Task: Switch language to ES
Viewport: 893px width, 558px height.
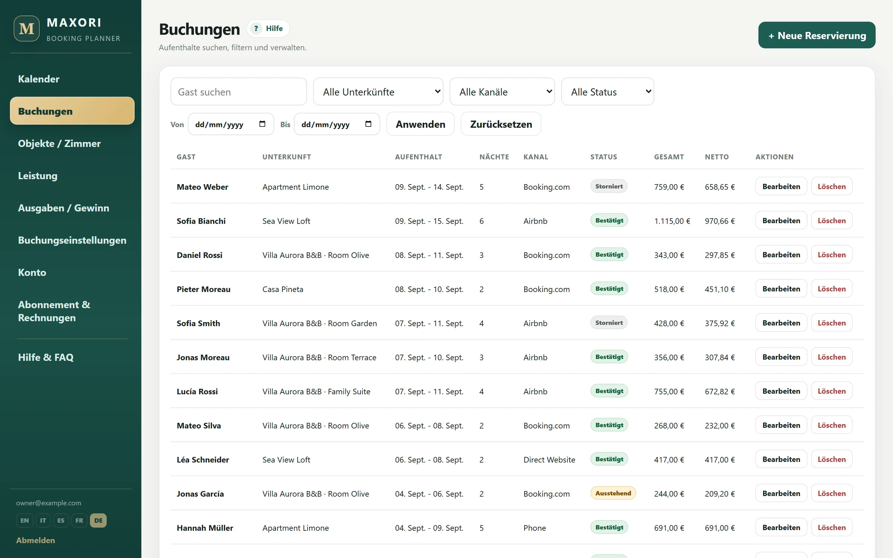Action: tap(61, 520)
